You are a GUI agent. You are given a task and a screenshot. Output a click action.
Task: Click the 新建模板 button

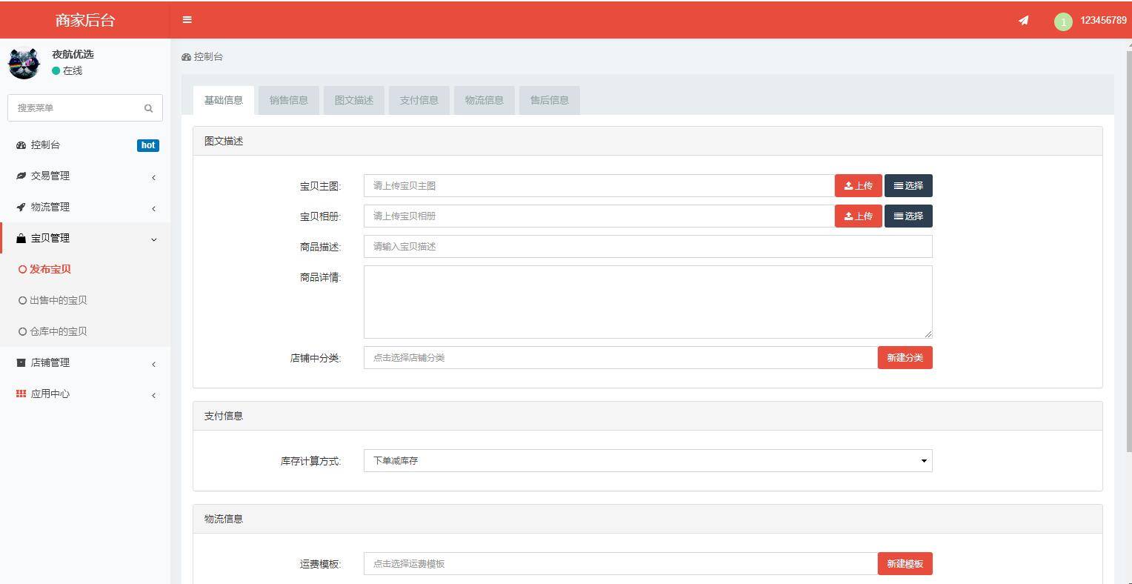(905, 564)
